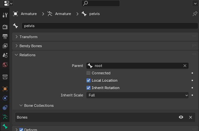Open the Object properties tab
This screenshot has height=131, width=199.
click(x=5, y=89)
